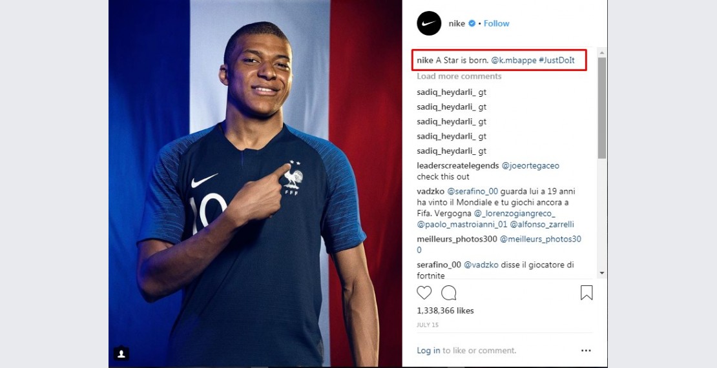Open the three-dot more options menu
The height and width of the screenshot is (368, 717).
click(586, 351)
